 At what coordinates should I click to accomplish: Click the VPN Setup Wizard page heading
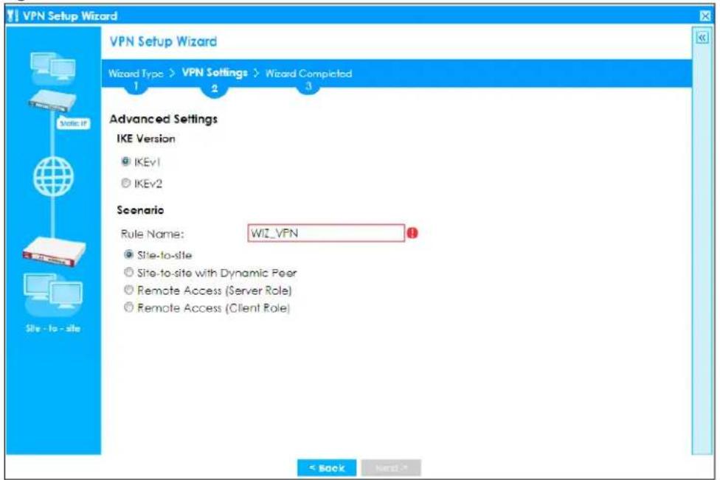(163, 41)
